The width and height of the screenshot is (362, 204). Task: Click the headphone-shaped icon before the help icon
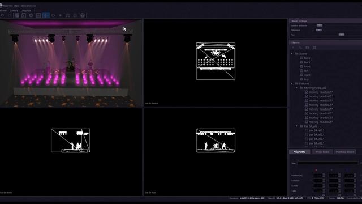click(75, 15)
